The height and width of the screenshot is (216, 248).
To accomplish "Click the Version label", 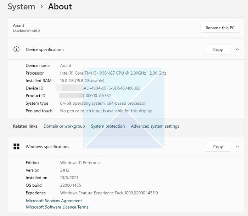I will point(33,170).
